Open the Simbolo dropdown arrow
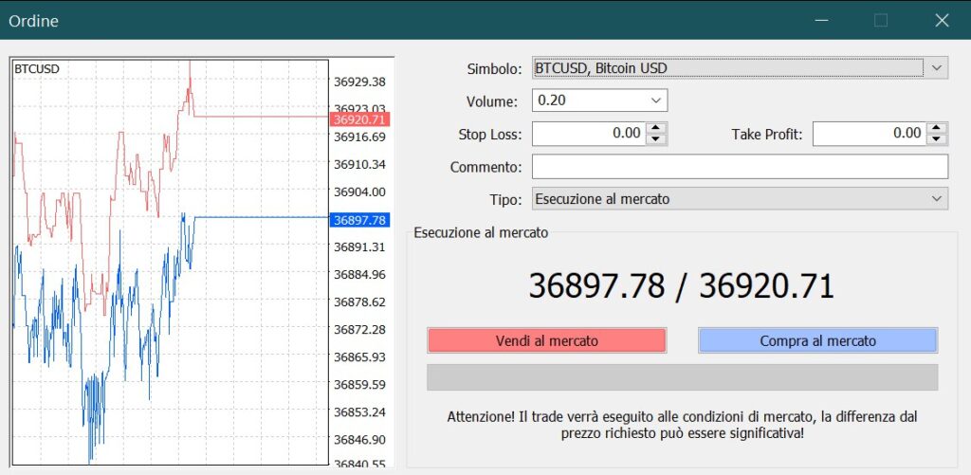The height and width of the screenshot is (475, 971). [x=937, y=68]
